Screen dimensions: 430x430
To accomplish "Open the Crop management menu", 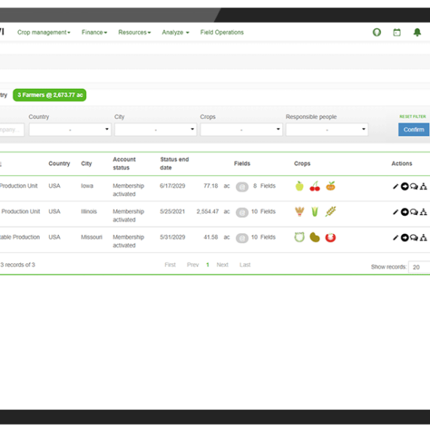I will click(x=44, y=32).
